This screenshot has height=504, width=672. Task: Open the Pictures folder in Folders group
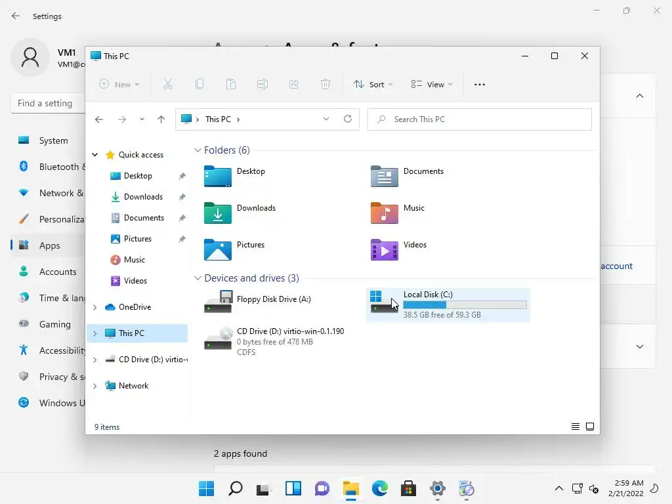(234, 249)
